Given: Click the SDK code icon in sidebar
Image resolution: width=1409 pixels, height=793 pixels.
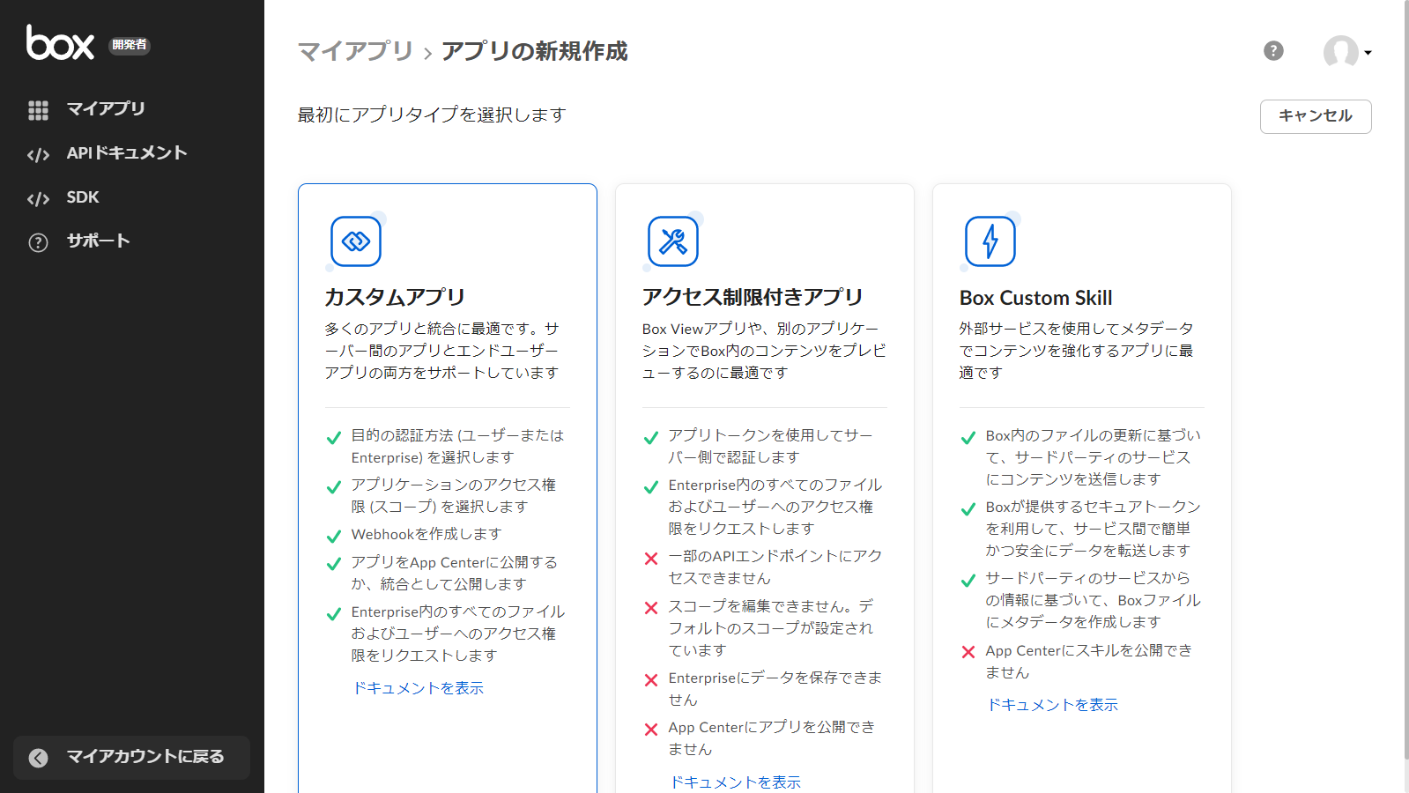Looking at the screenshot, I should (x=38, y=198).
